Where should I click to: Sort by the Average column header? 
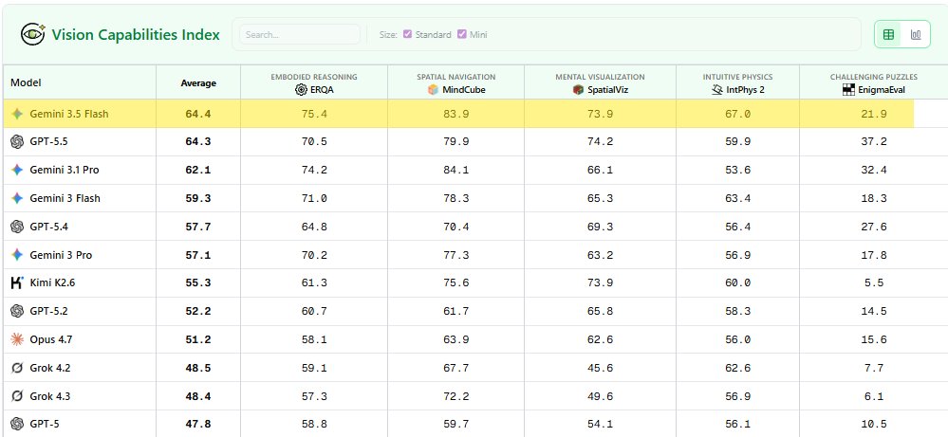click(x=198, y=83)
